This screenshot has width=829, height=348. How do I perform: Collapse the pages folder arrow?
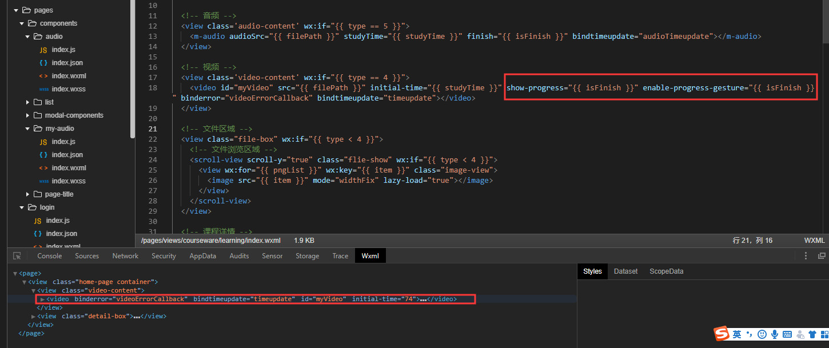coord(16,10)
